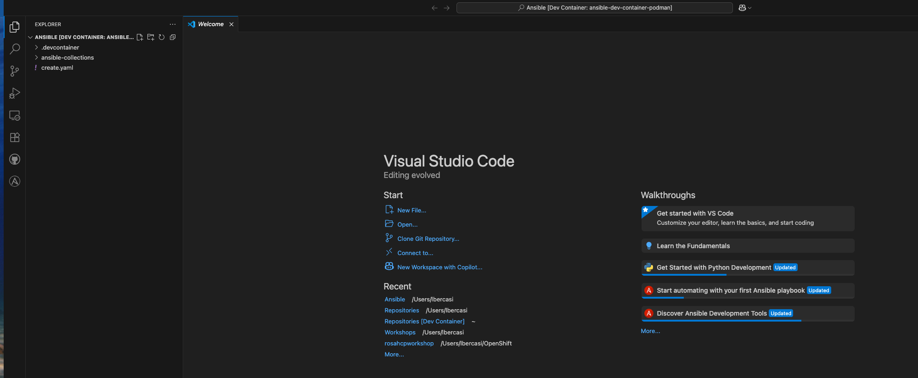Go forward using the navigation arrow

click(446, 8)
